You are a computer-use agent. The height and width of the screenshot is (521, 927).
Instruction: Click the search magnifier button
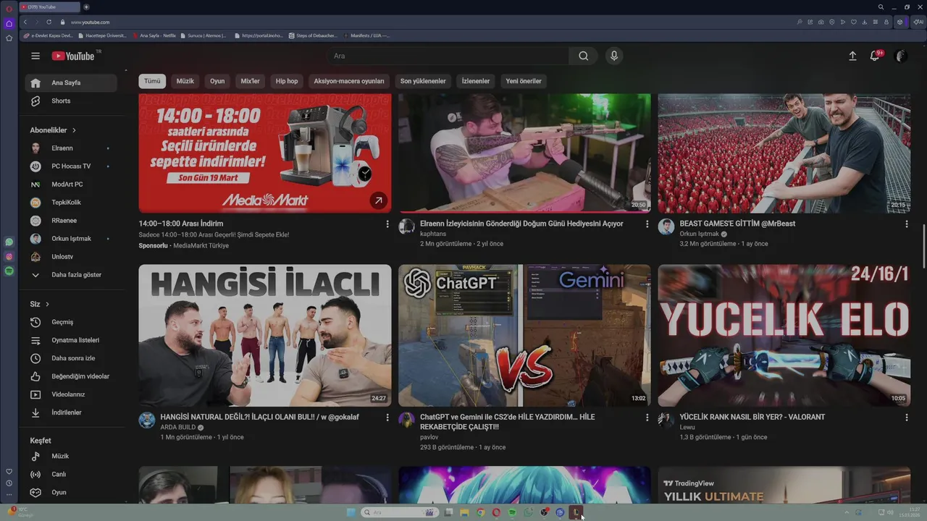coord(584,56)
